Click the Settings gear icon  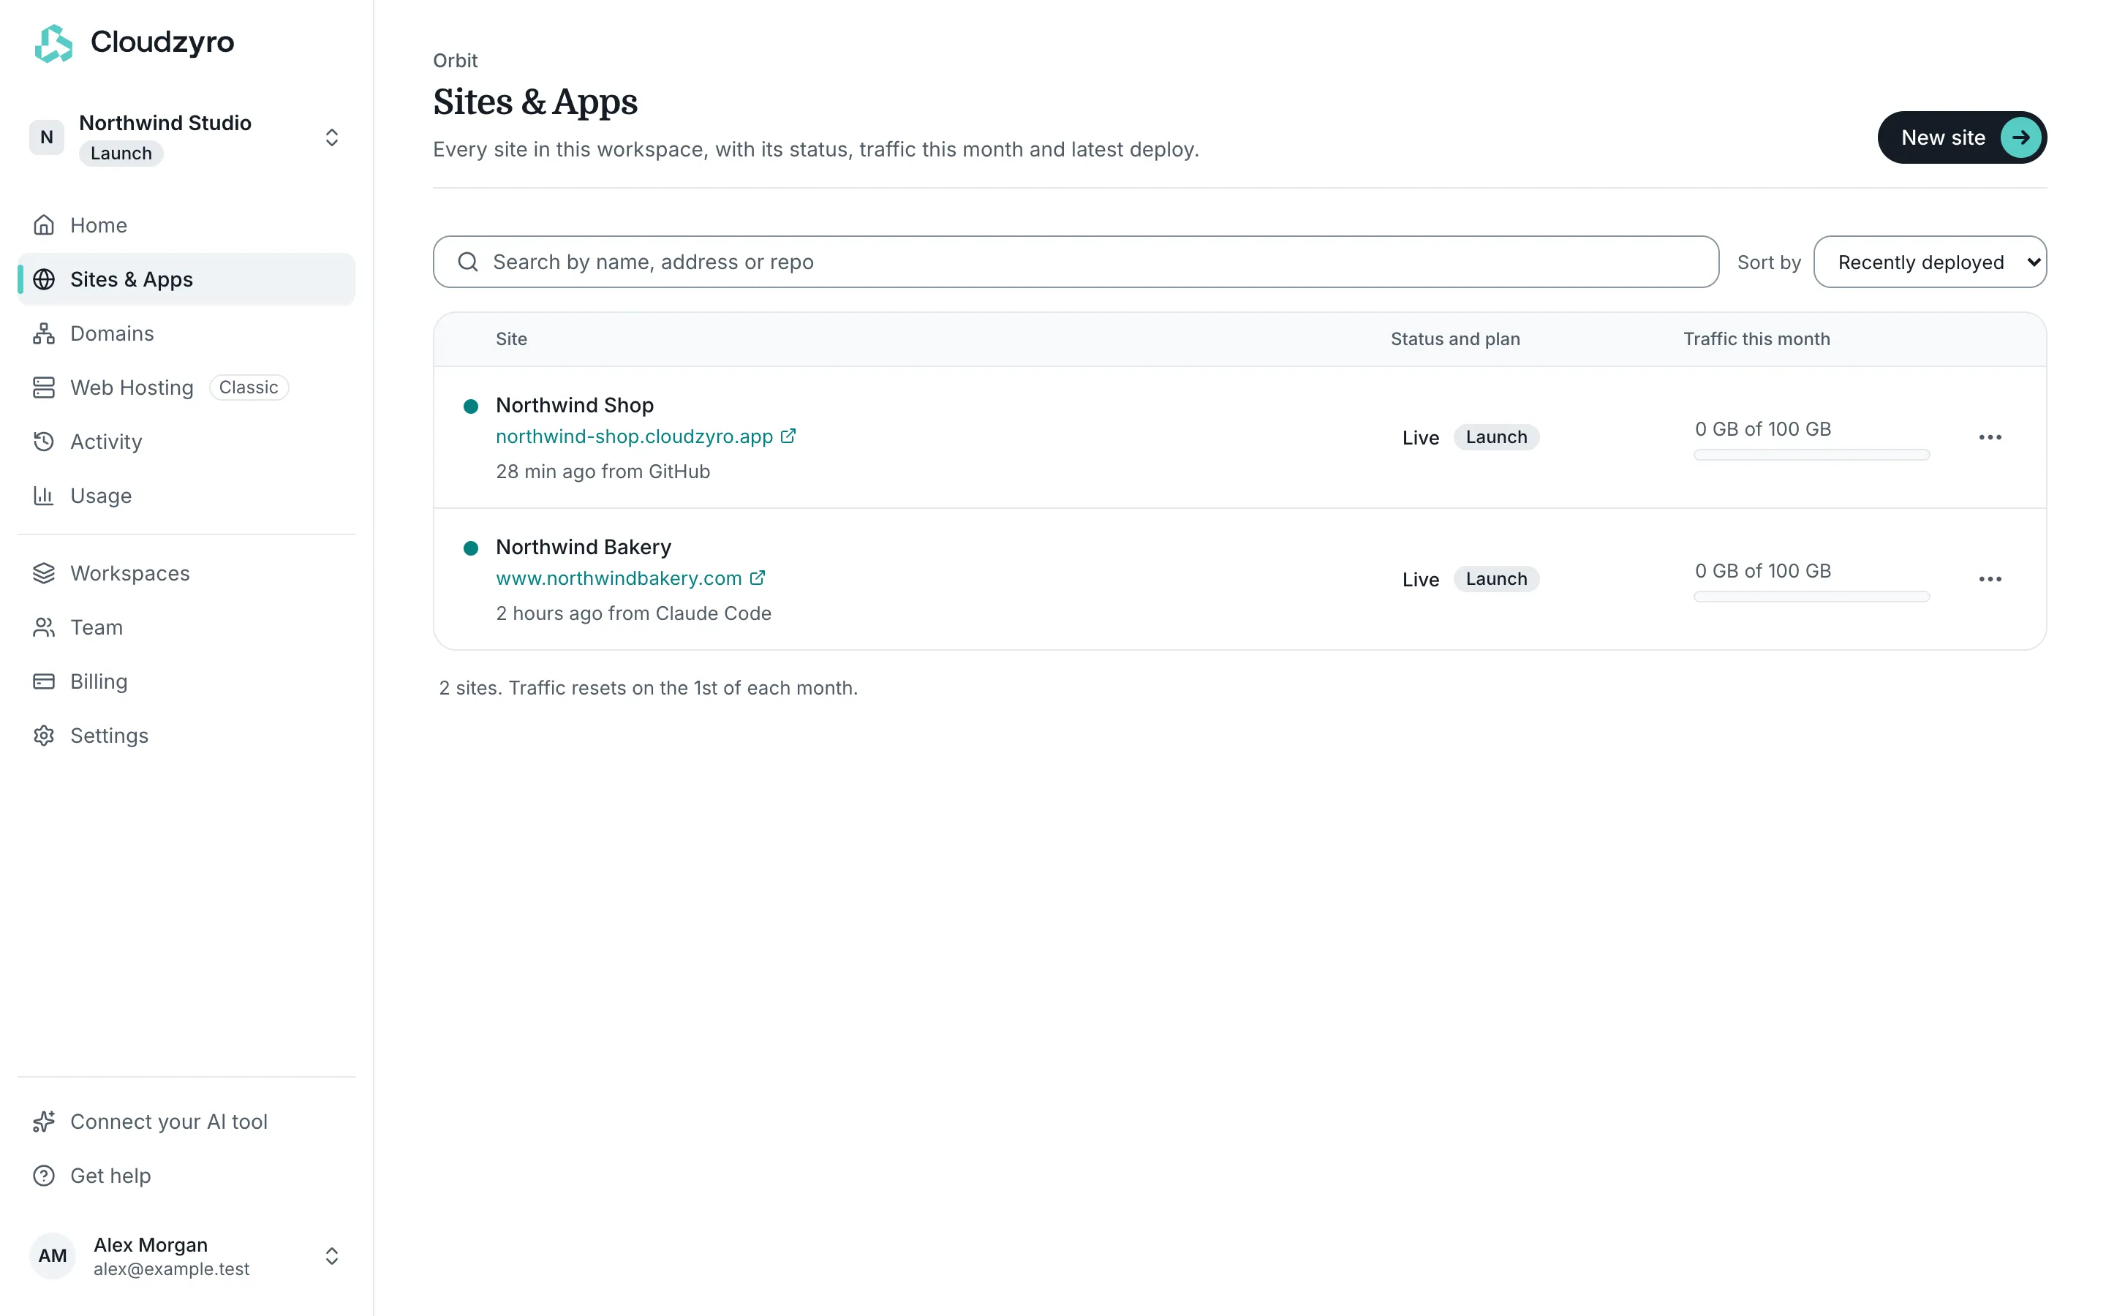click(44, 735)
